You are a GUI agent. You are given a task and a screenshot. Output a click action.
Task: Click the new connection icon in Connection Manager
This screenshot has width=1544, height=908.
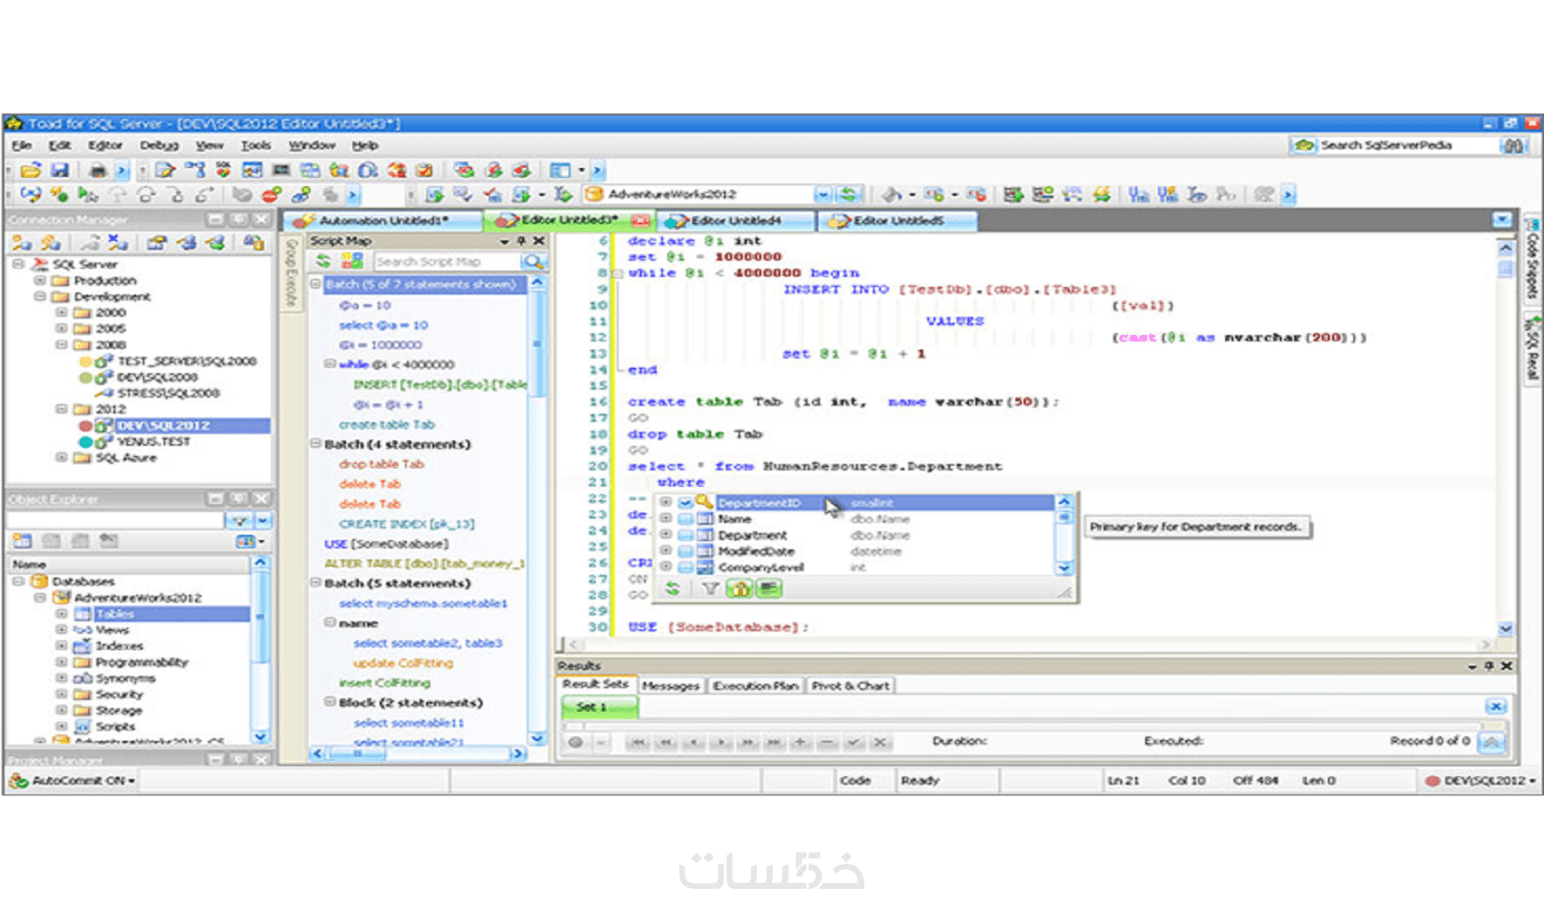[22, 242]
